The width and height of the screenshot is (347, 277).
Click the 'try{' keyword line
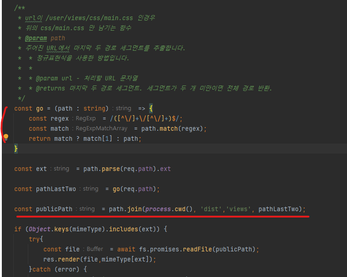36,239
